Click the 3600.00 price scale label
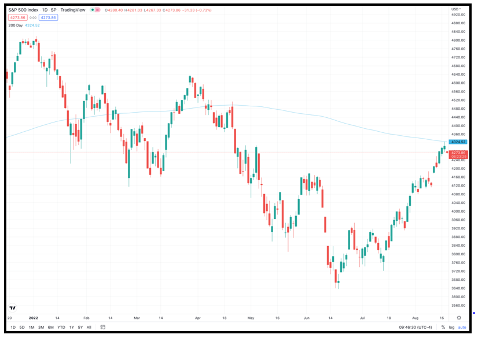Image resolution: width=478 pixels, height=338 pixels. click(x=458, y=296)
